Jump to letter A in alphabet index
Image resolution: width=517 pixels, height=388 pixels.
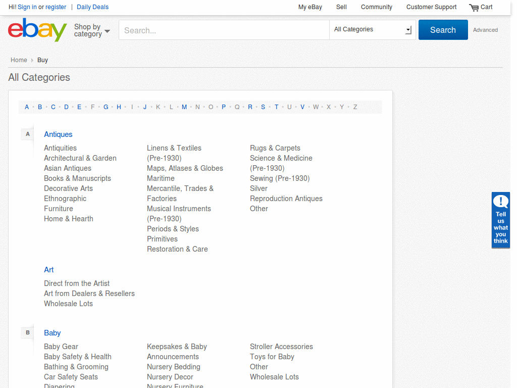27,107
